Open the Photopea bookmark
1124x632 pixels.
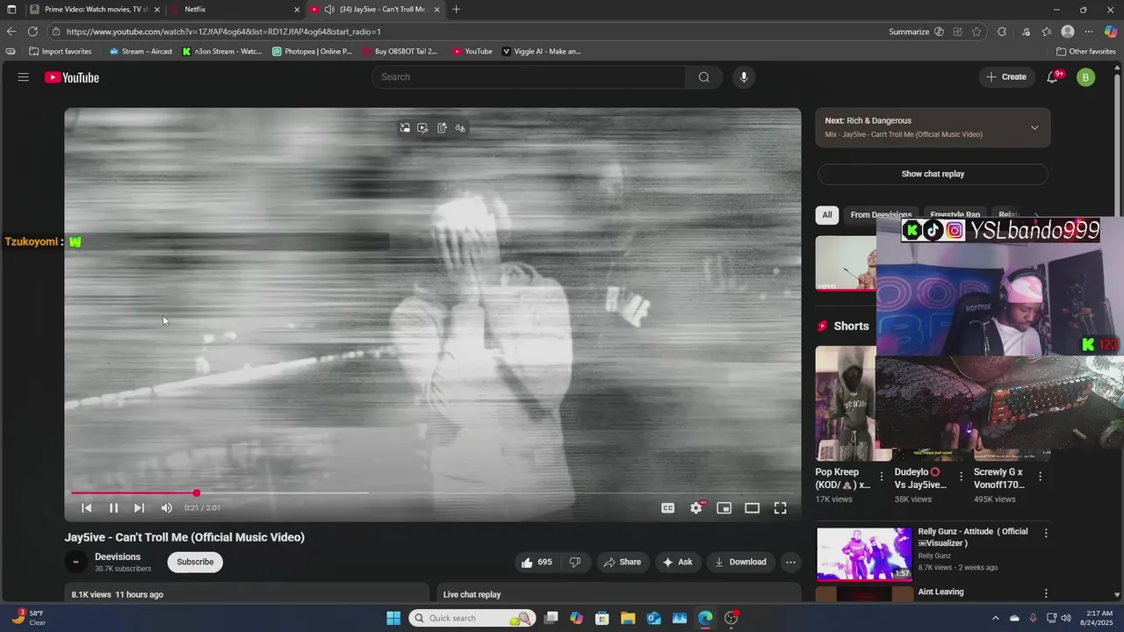click(x=312, y=52)
